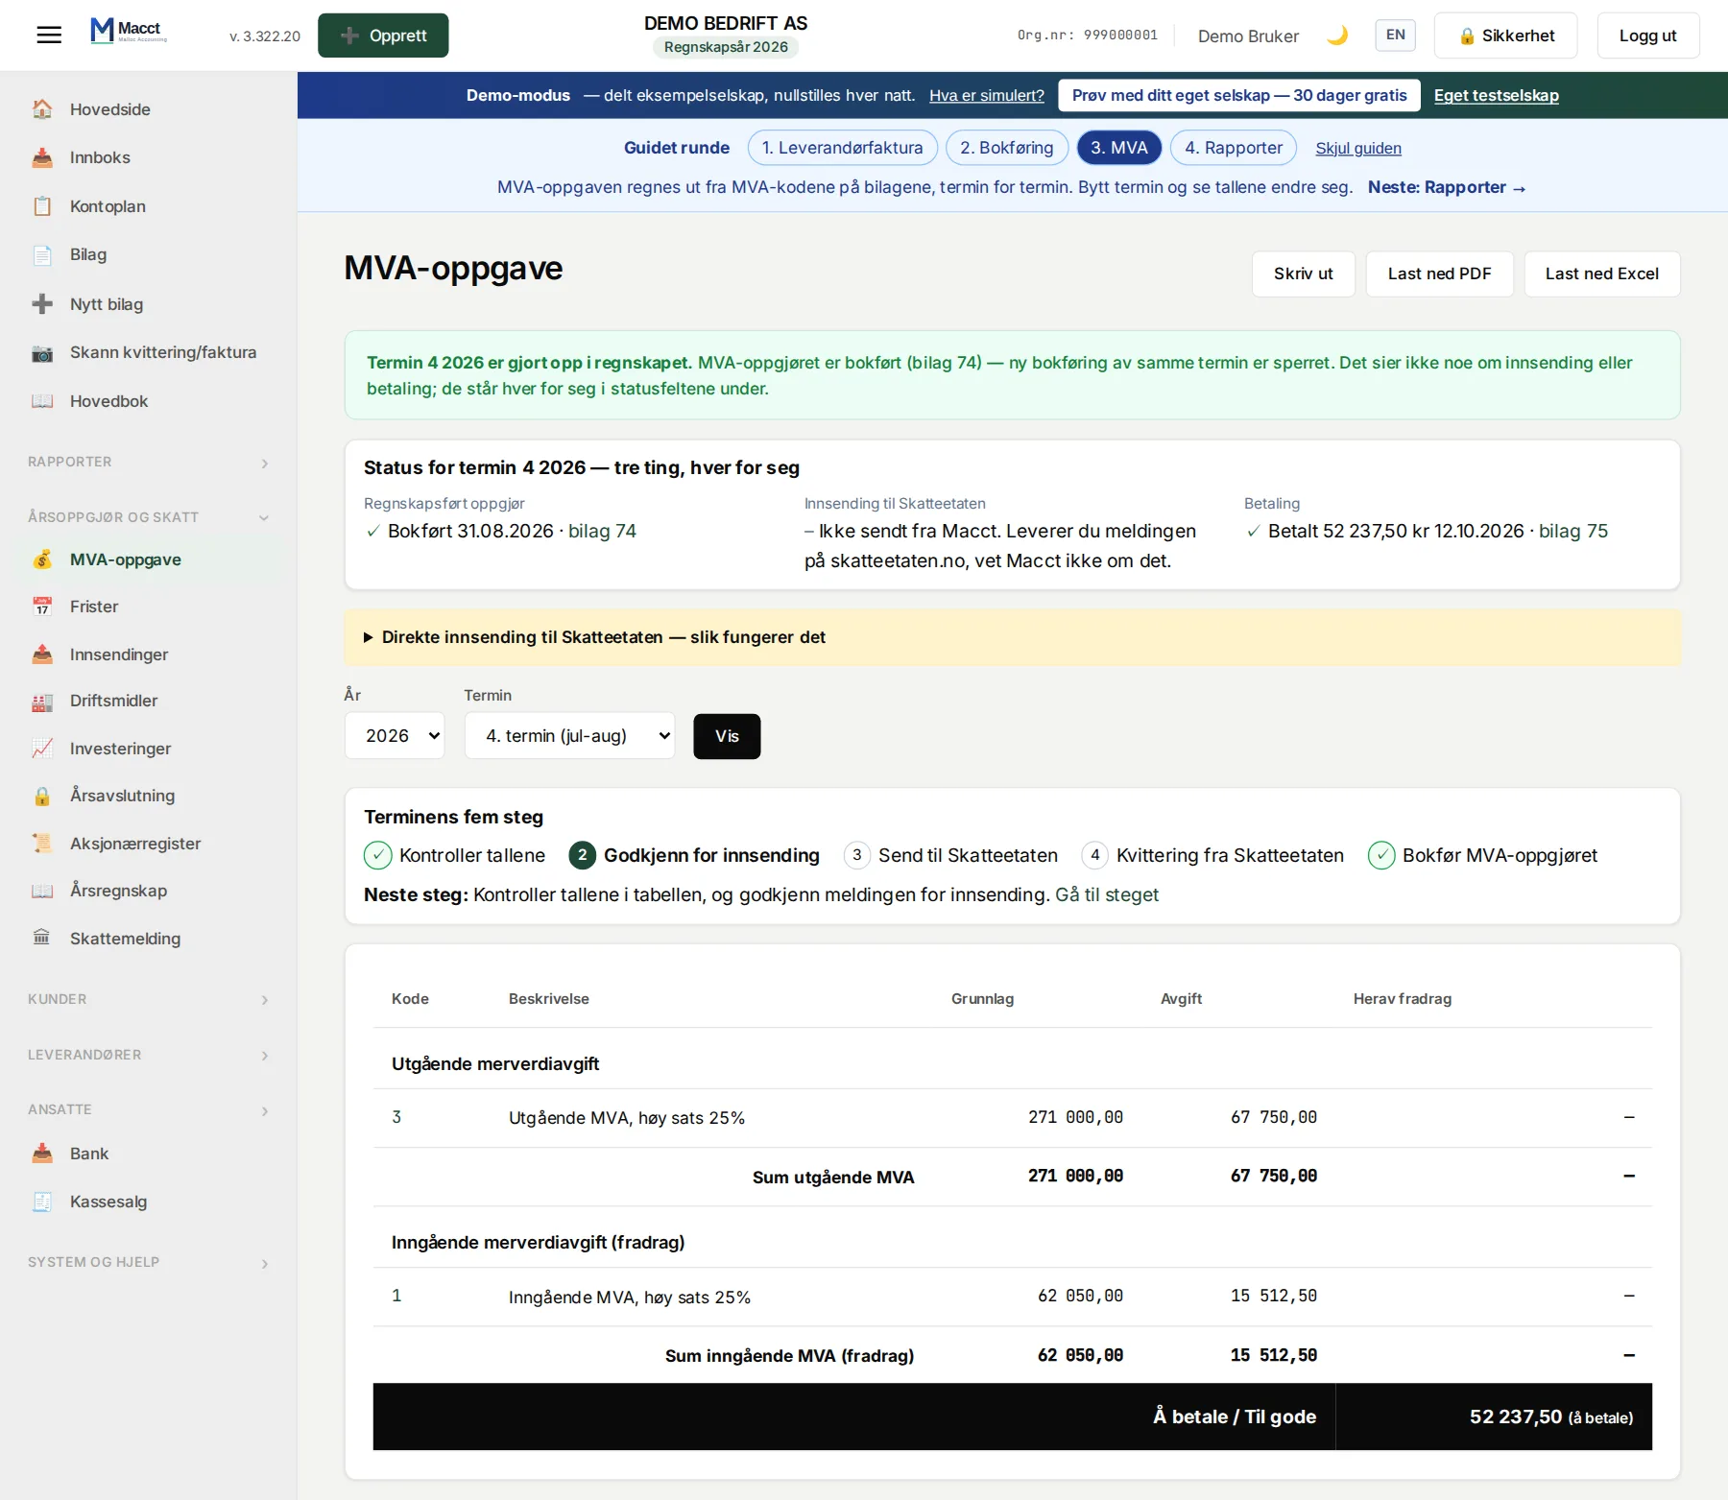This screenshot has width=1728, height=1500.
Task: Expand RAPPORTER sidebar section
Action: click(x=148, y=463)
